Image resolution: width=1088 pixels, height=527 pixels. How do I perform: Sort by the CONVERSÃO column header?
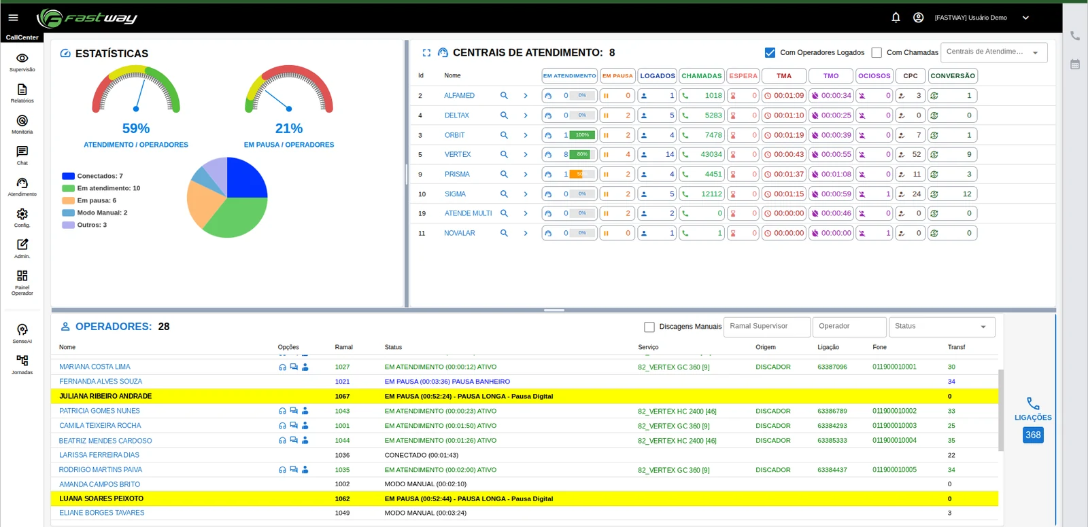click(953, 76)
